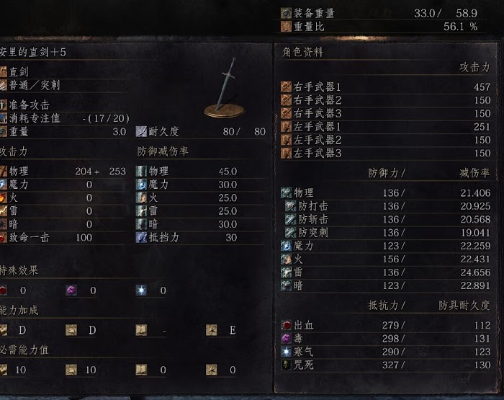Image resolution: width=504 pixels, height=400 pixels.
Task: Click the curse resistance icon (咒死)
Action: [x=286, y=365]
